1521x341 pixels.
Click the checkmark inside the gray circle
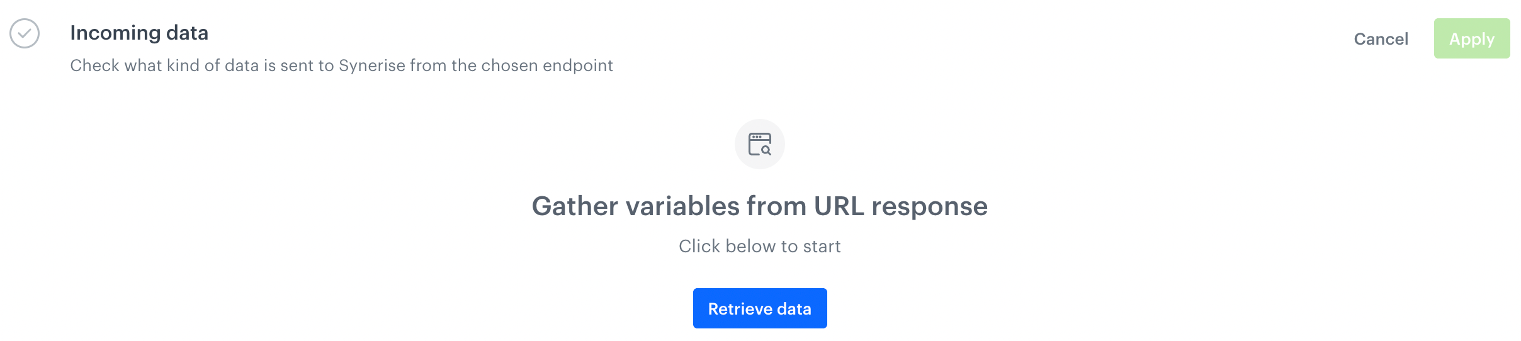pos(25,33)
